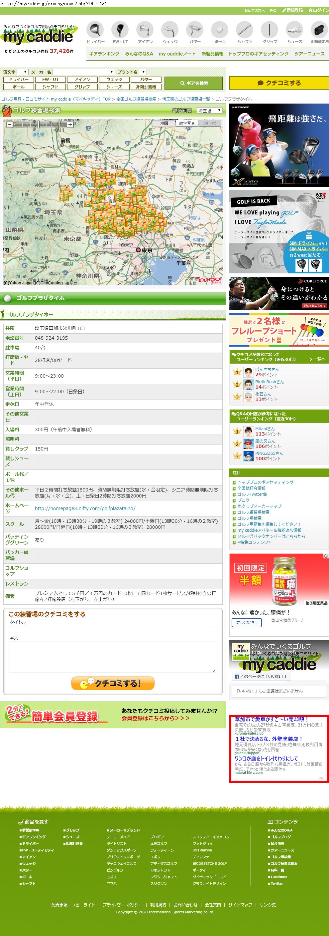Open the 距離測定器 icon category

click(x=319, y=33)
